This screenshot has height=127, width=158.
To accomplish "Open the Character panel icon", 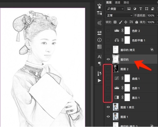I will [99, 57].
